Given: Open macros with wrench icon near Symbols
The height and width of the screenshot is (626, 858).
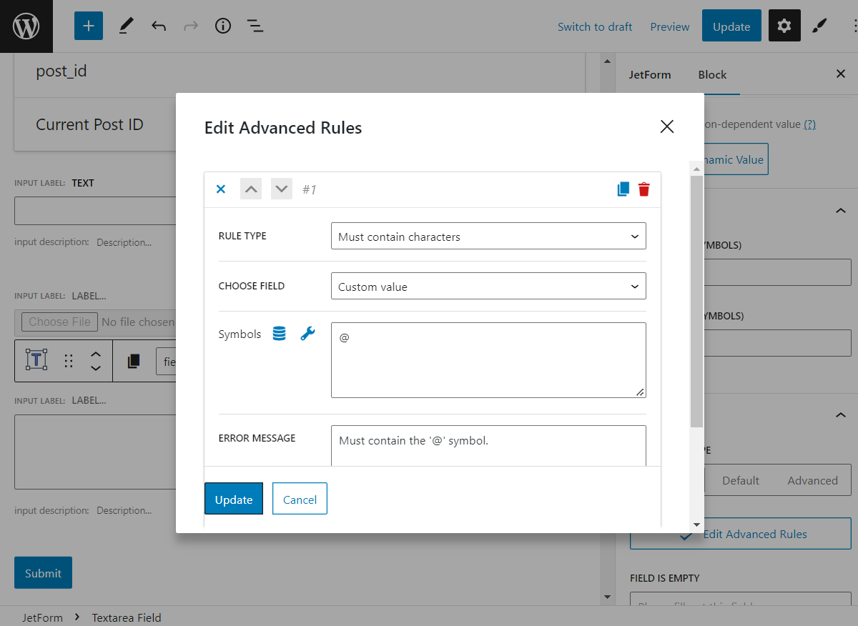Looking at the screenshot, I should coord(307,333).
